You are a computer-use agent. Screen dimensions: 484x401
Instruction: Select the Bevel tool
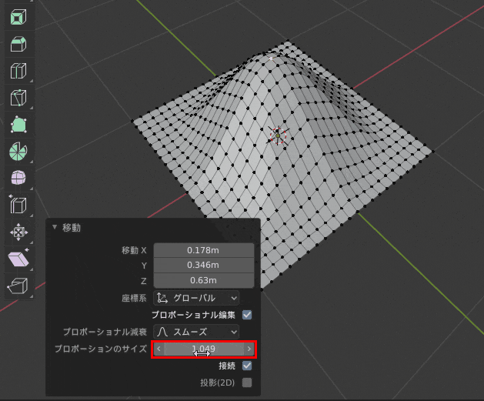[x=18, y=44]
